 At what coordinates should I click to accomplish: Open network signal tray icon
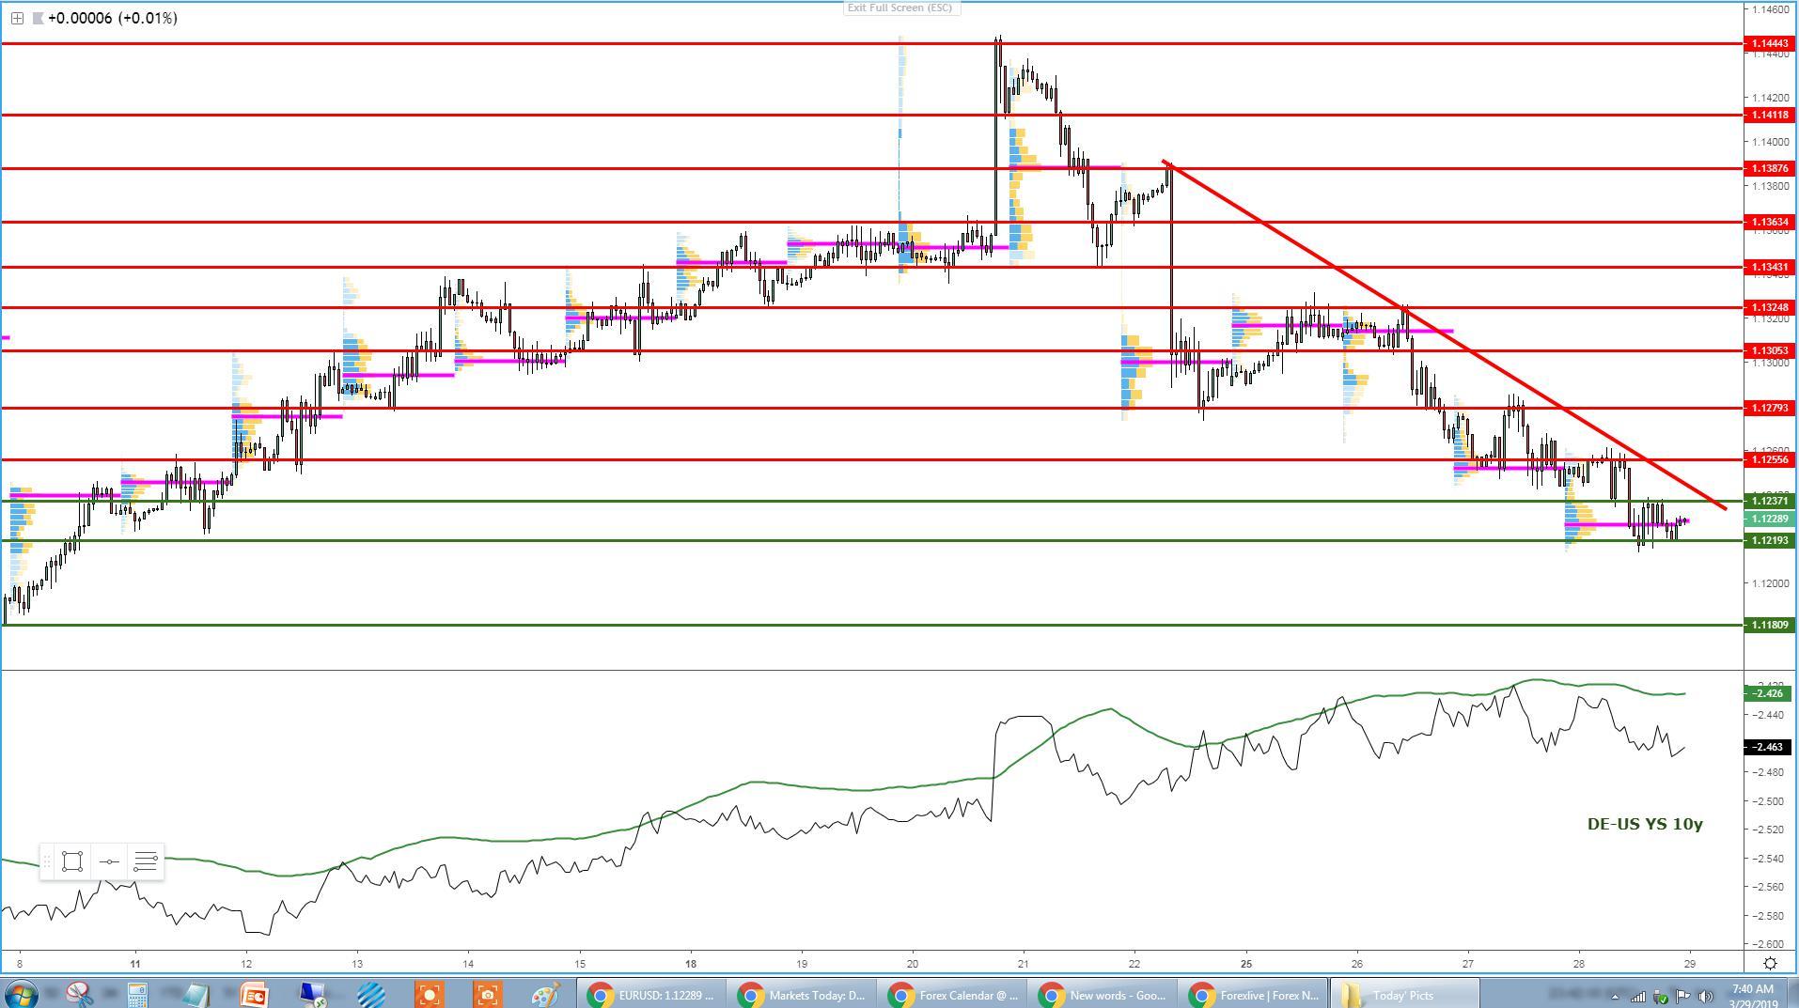pyautogui.click(x=1638, y=997)
